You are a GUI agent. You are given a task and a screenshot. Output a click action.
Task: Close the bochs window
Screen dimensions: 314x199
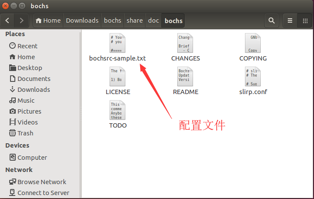[5, 6]
